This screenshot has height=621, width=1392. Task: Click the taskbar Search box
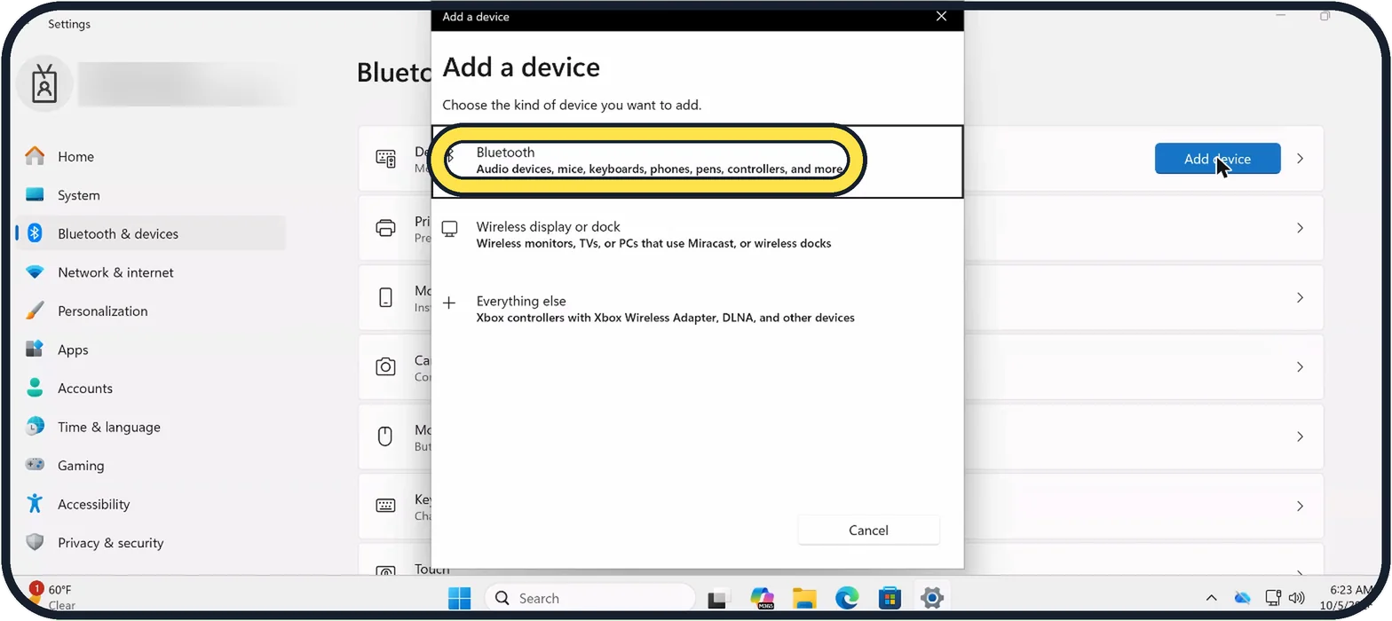tap(590, 598)
